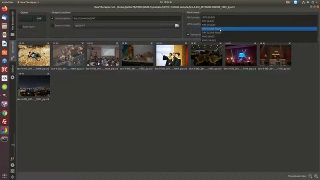Click the ex-3-08 filename label
320x180 pixels.
pyautogui.click(x=274, y=69)
